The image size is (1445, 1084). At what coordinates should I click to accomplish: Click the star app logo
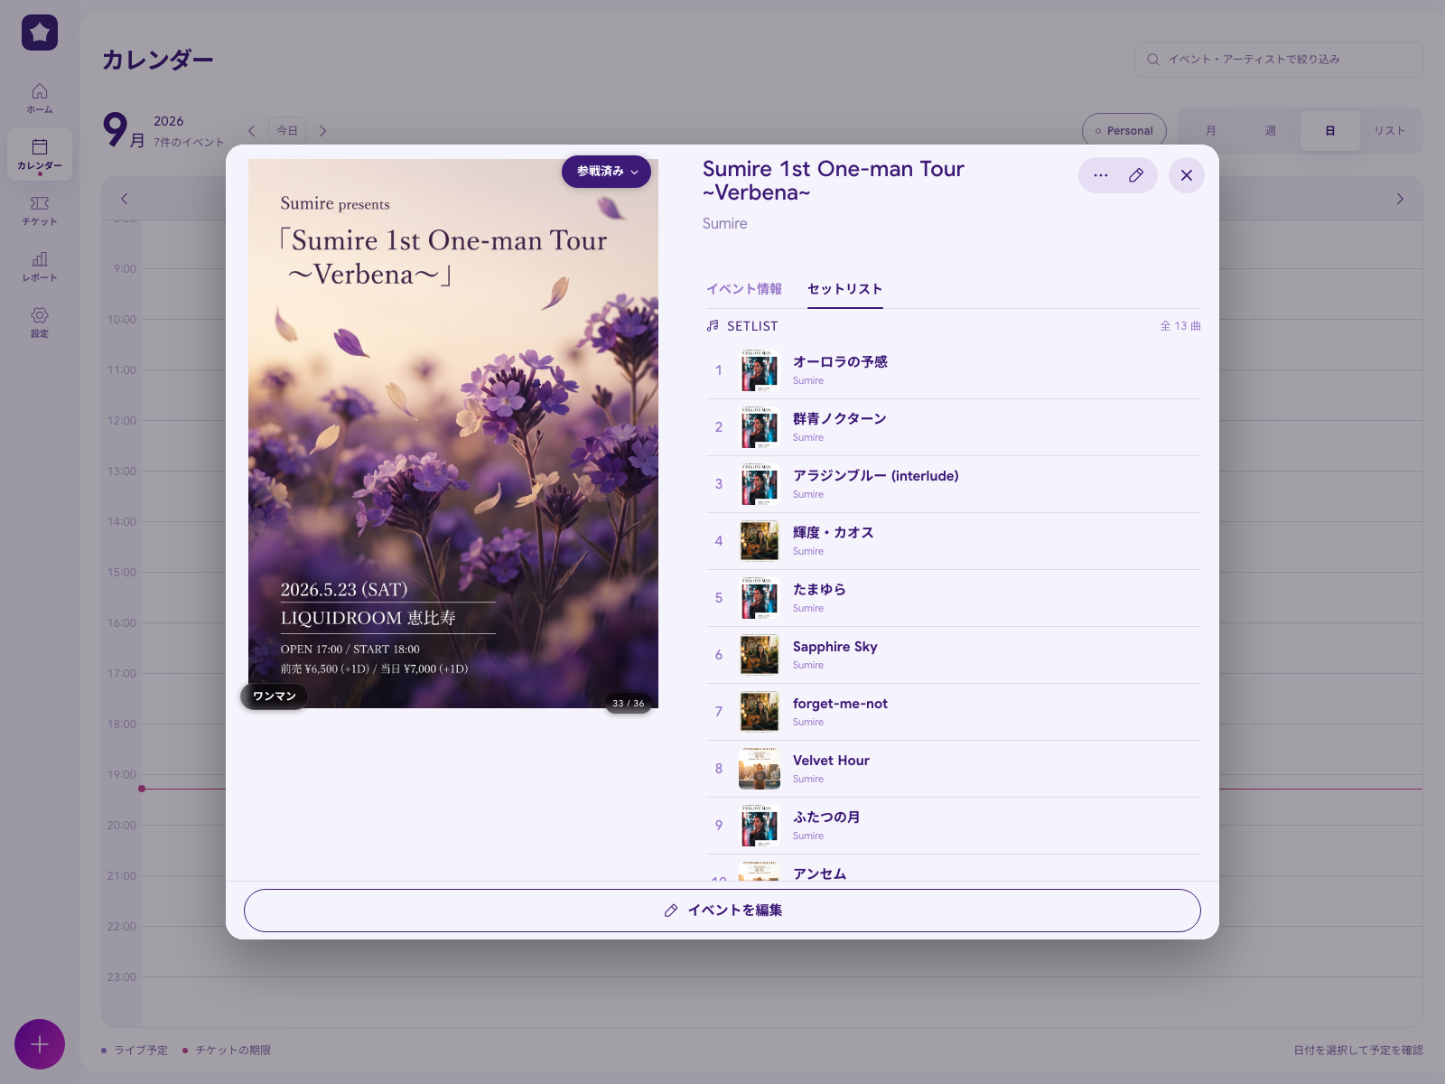[40, 33]
